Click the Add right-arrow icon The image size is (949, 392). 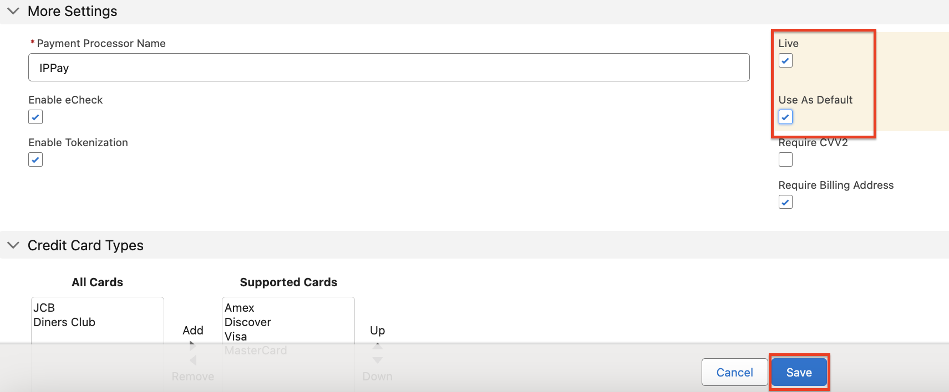[x=192, y=345]
